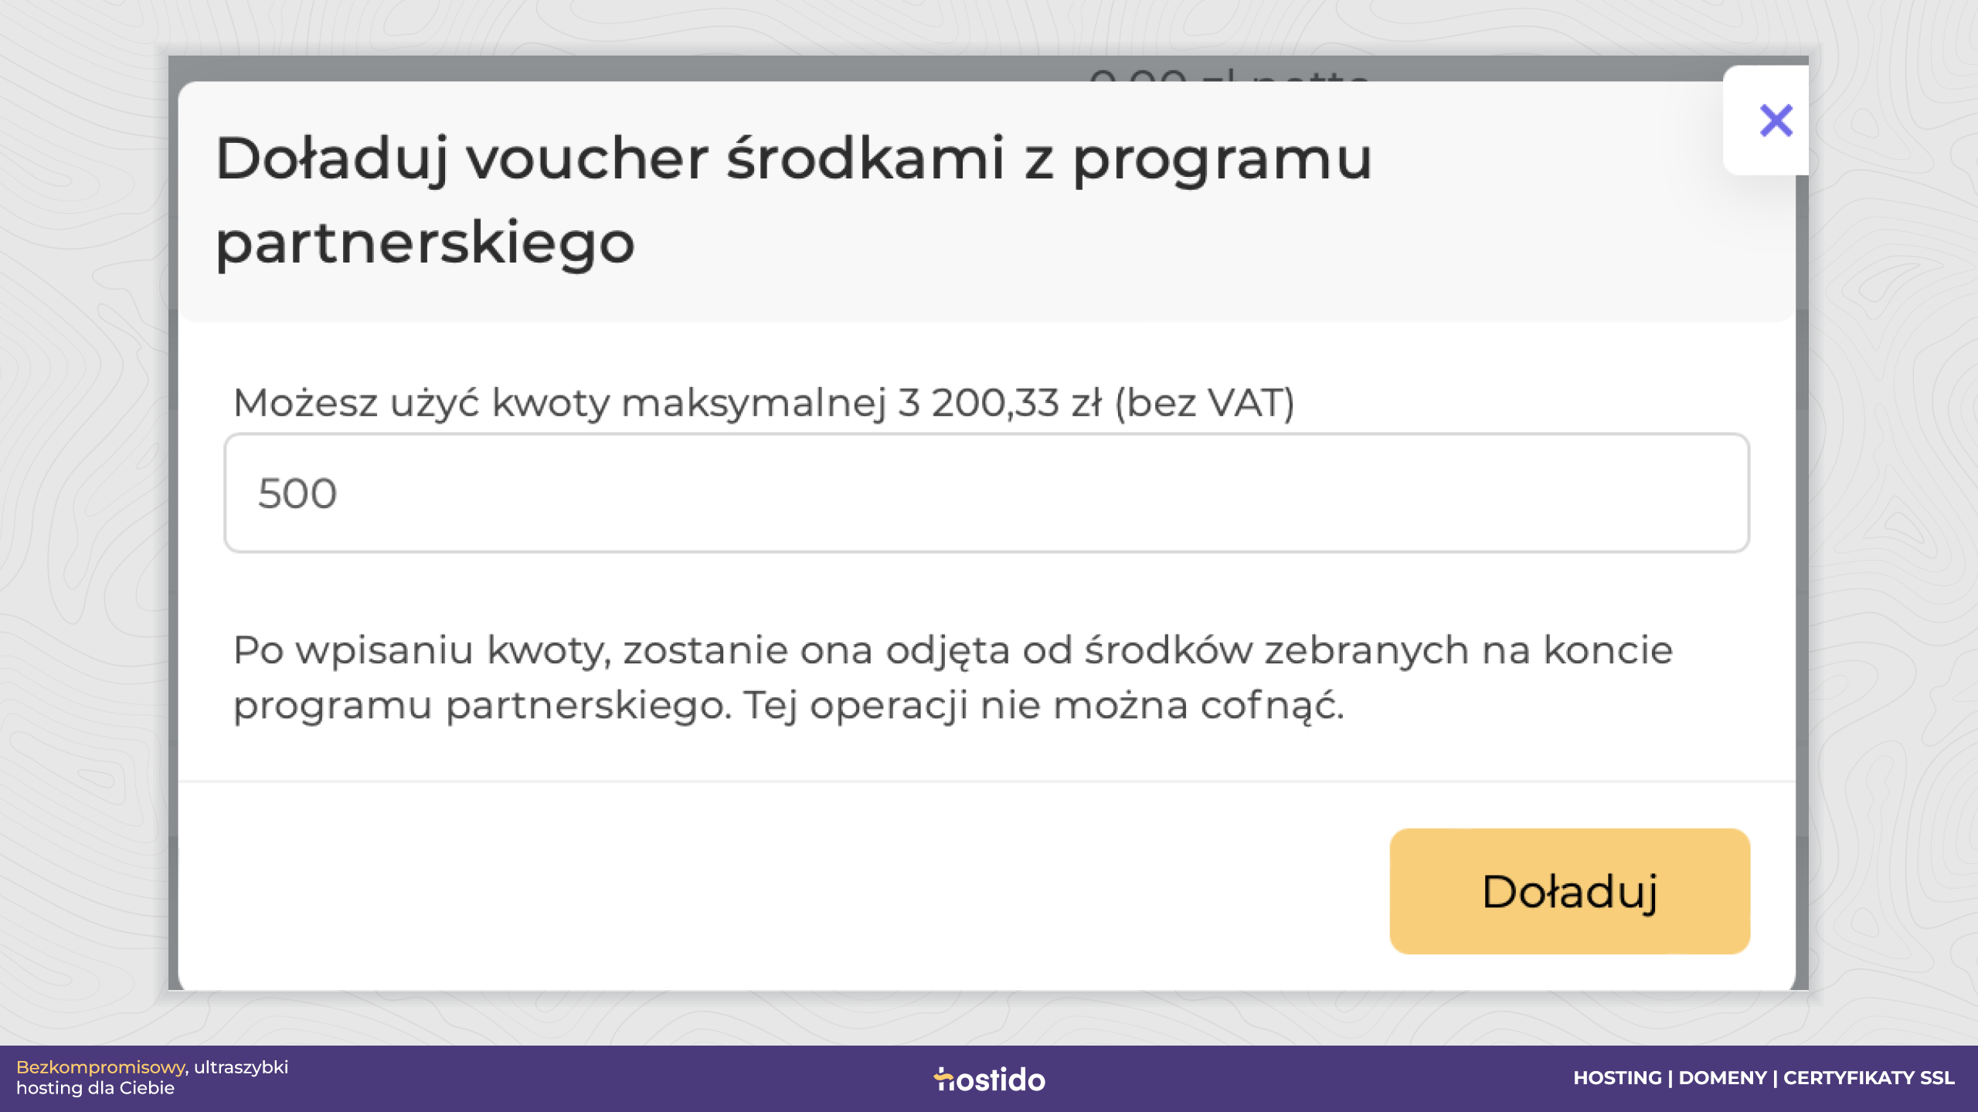The image size is (1978, 1112).
Task: Click the amount input field showing 500
Action: click(987, 493)
